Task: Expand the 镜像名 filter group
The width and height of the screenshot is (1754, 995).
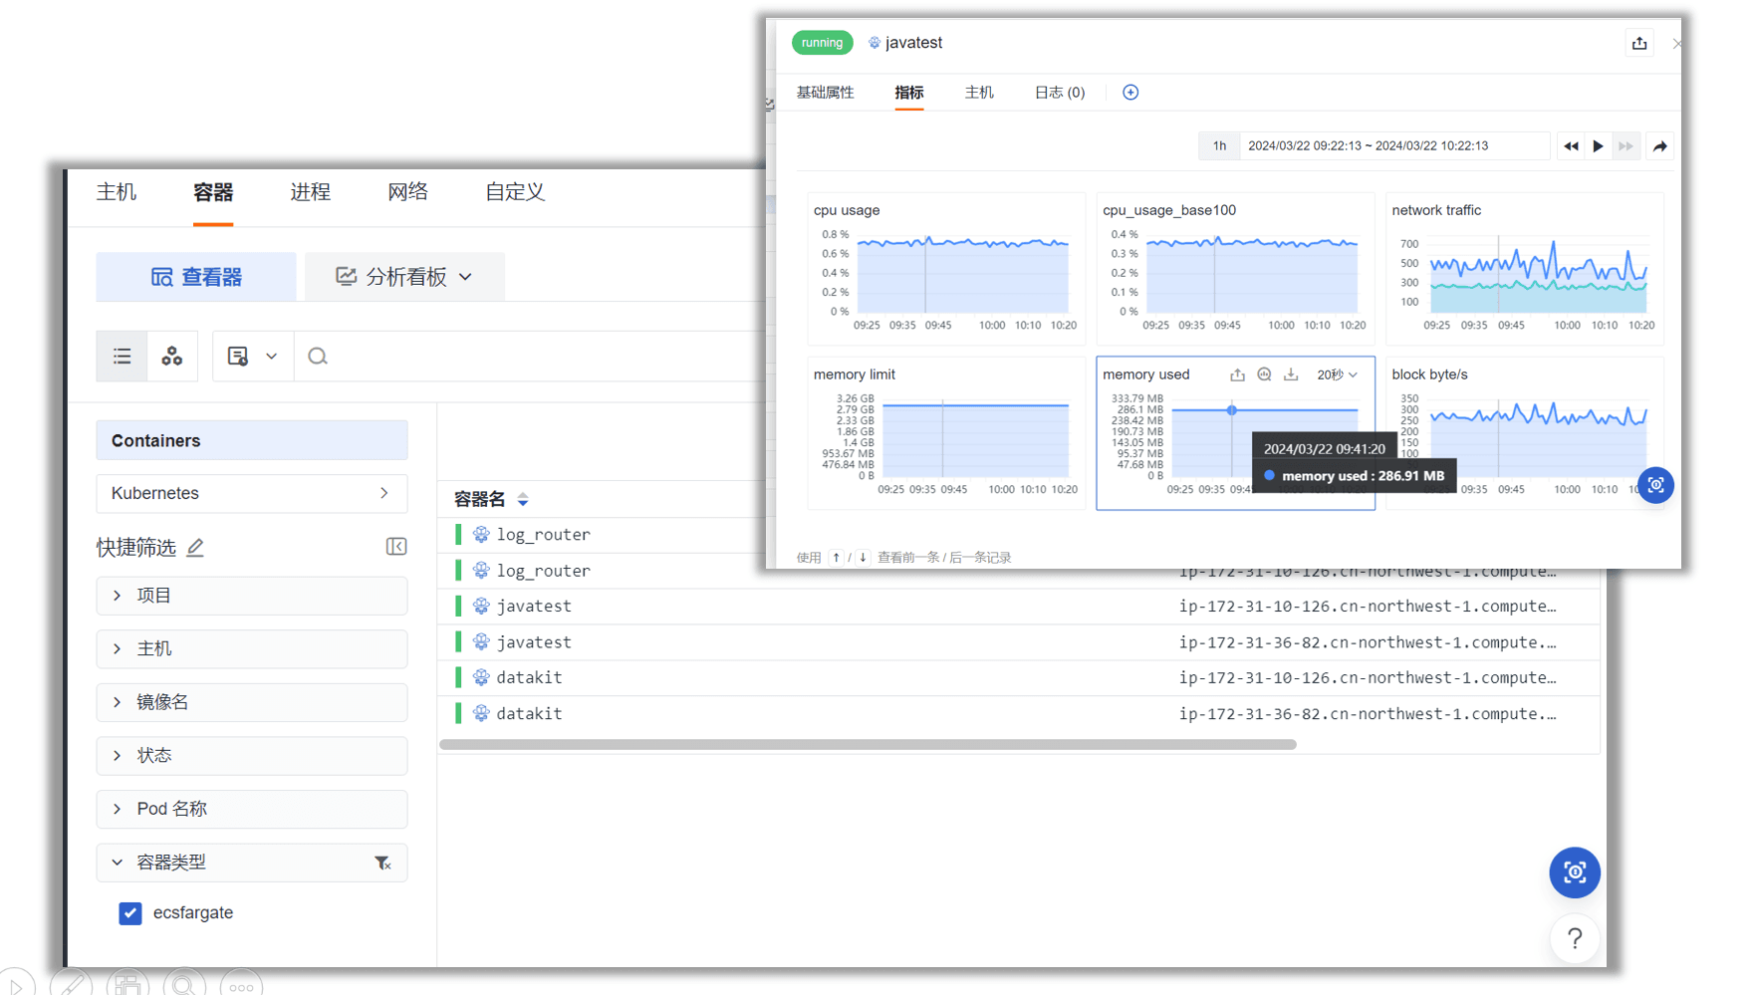Action: pyautogui.click(x=252, y=702)
